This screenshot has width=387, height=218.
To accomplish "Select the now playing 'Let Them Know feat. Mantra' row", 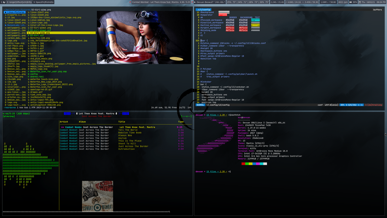I will (121, 127).
